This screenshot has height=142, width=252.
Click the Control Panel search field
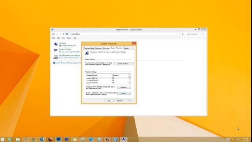(194, 34)
